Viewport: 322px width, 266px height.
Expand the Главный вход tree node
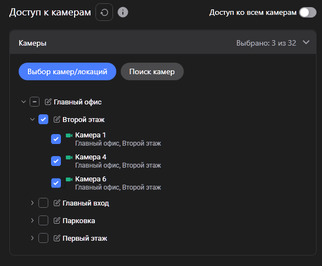pos(32,203)
